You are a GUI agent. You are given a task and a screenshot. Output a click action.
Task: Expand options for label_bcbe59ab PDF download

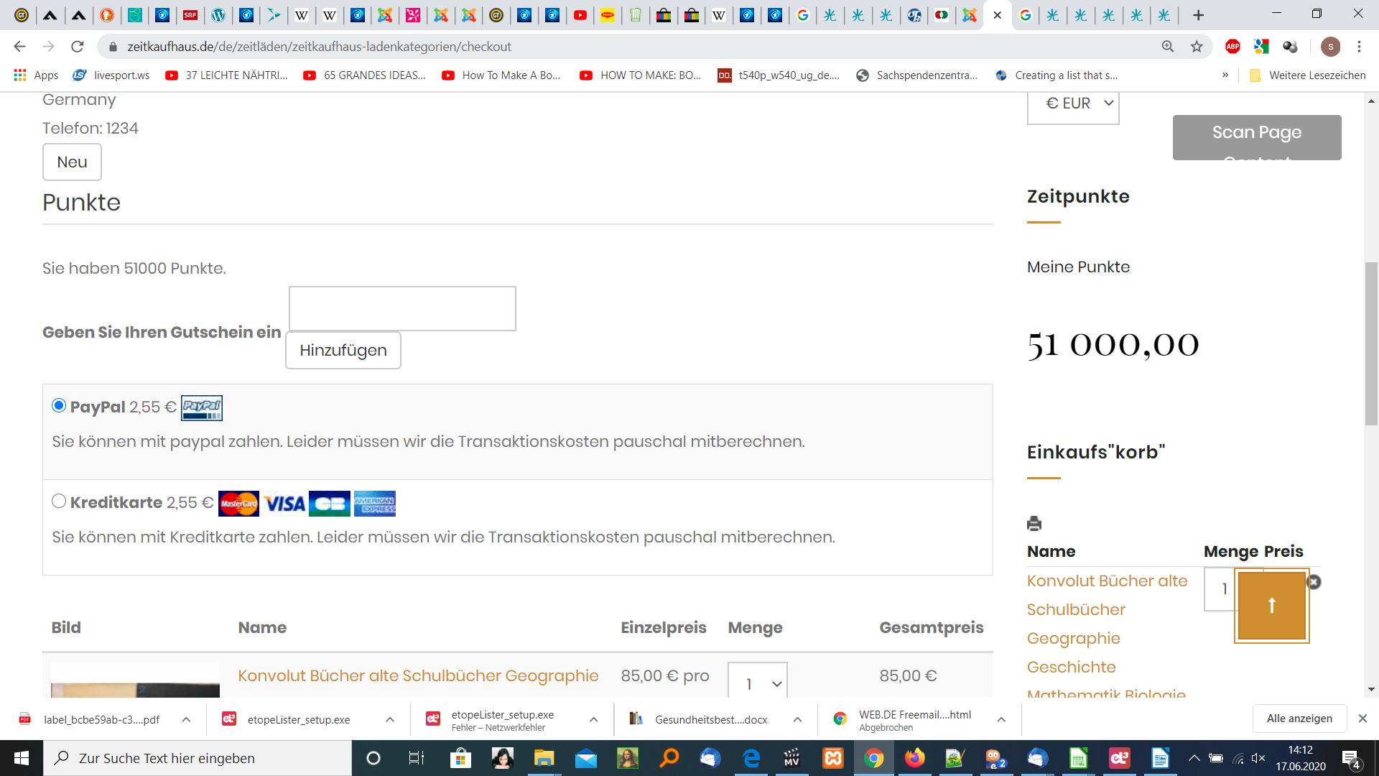pyautogui.click(x=186, y=719)
